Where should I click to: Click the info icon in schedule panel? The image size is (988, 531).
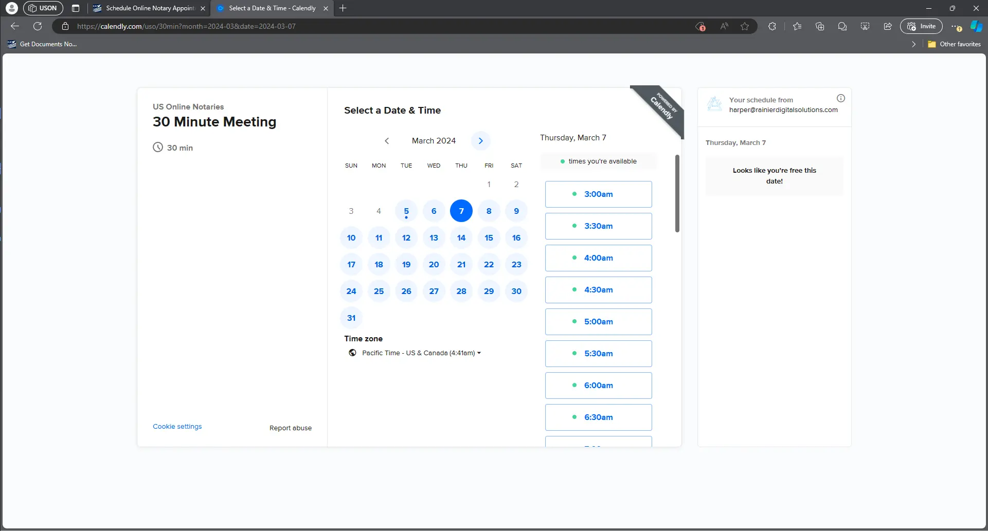pyautogui.click(x=840, y=98)
